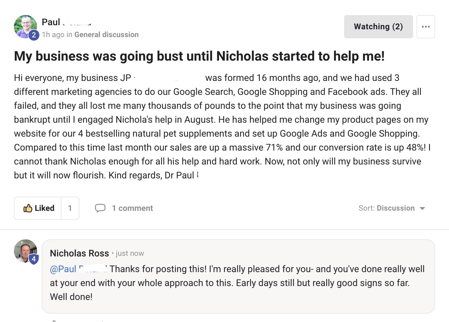Click the 1h ago timestamp
This screenshot has width=449, height=322.
point(53,35)
